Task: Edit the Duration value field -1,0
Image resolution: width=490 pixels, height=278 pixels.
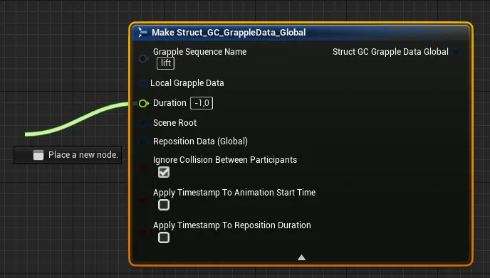Action: pos(202,103)
